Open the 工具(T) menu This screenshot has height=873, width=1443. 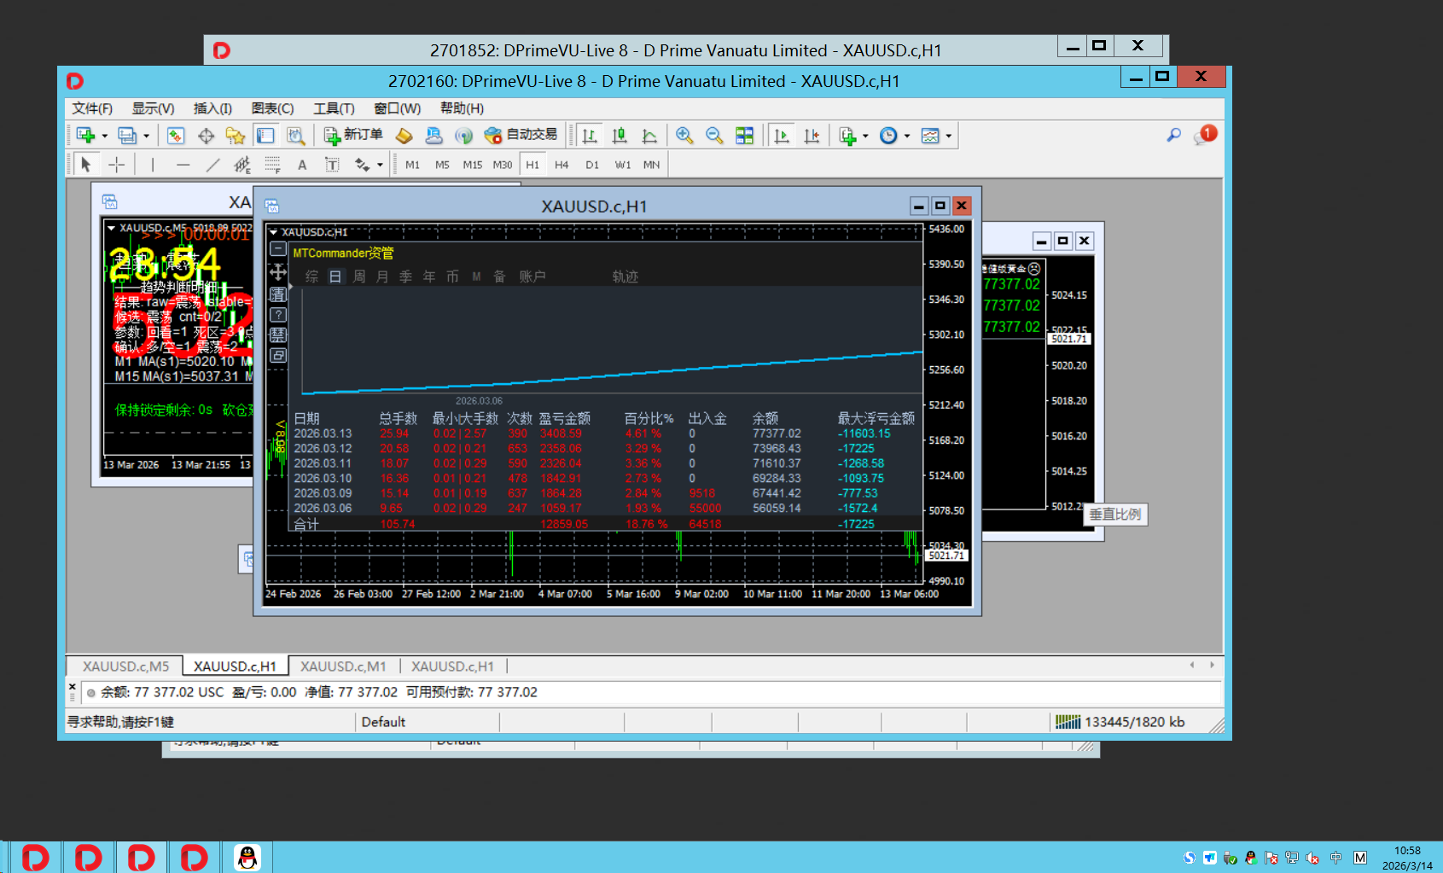333,108
